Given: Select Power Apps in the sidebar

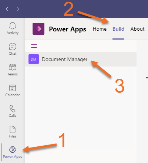Looking at the screenshot, I should [13, 152].
